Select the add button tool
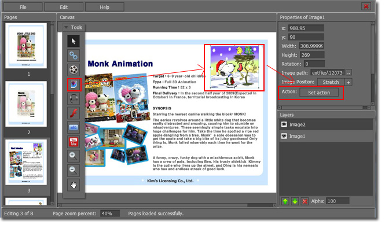 click(74, 127)
